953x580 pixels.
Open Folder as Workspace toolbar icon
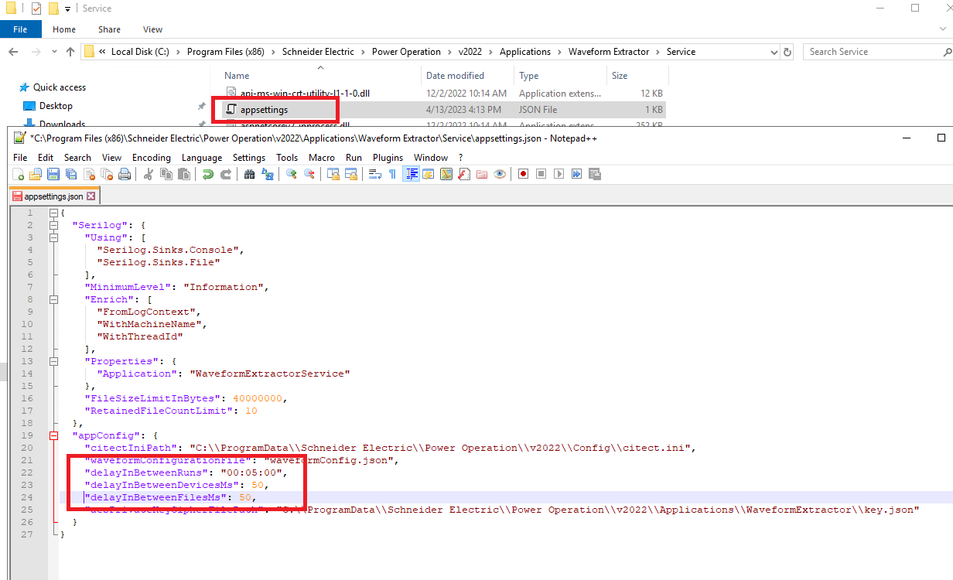click(482, 174)
